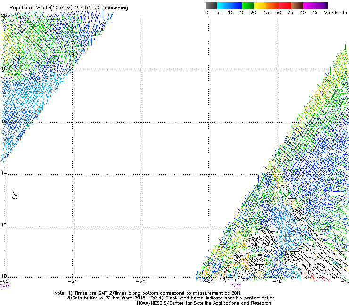Click the yellow 20-25 knots color segment
349x306 pixels.
pyautogui.click(x=260, y=6)
